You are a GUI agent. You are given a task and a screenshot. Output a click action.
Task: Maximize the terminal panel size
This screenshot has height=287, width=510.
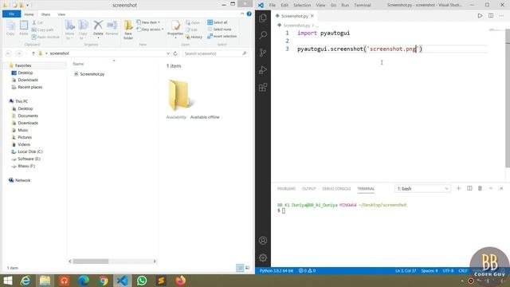tap(491, 188)
